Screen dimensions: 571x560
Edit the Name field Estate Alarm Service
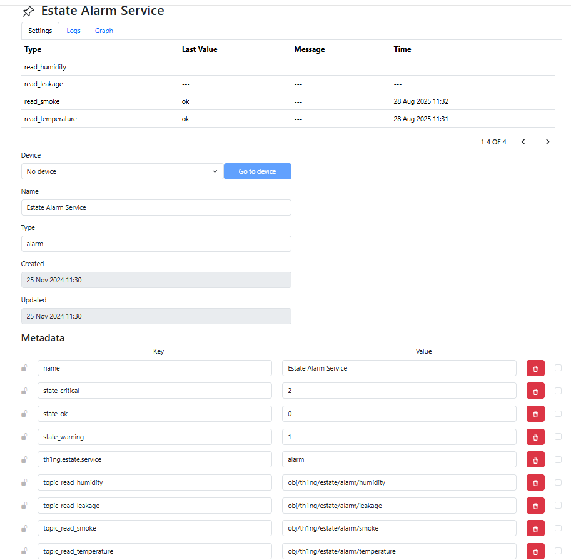point(156,207)
